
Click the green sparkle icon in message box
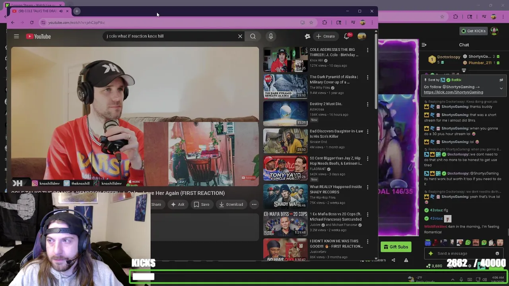pyautogui.click(x=431, y=253)
